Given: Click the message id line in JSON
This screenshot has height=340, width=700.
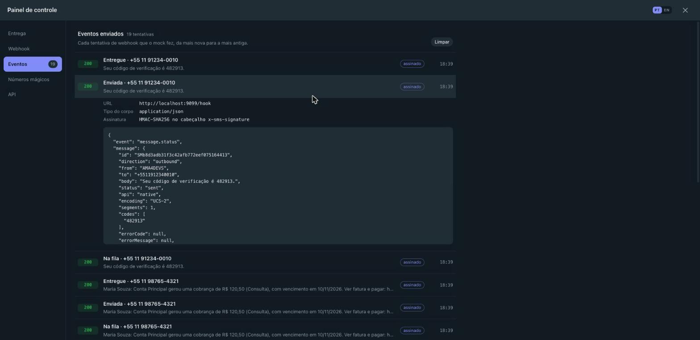Looking at the screenshot, I should coord(175,155).
